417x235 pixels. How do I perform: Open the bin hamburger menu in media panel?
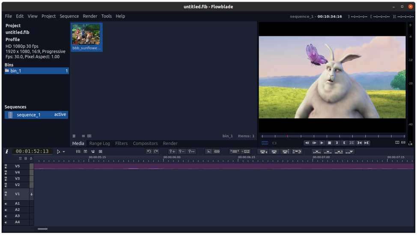coord(74,136)
